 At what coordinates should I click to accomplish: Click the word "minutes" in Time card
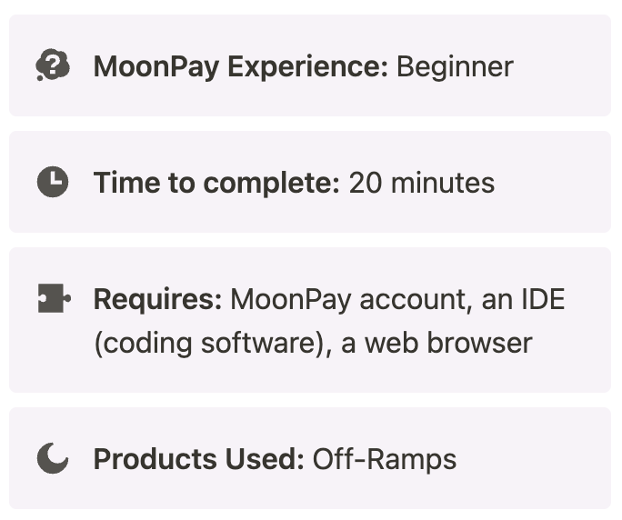[443, 183]
